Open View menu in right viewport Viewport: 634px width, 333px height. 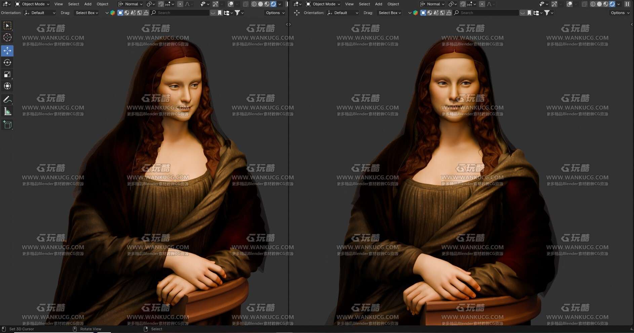click(349, 4)
